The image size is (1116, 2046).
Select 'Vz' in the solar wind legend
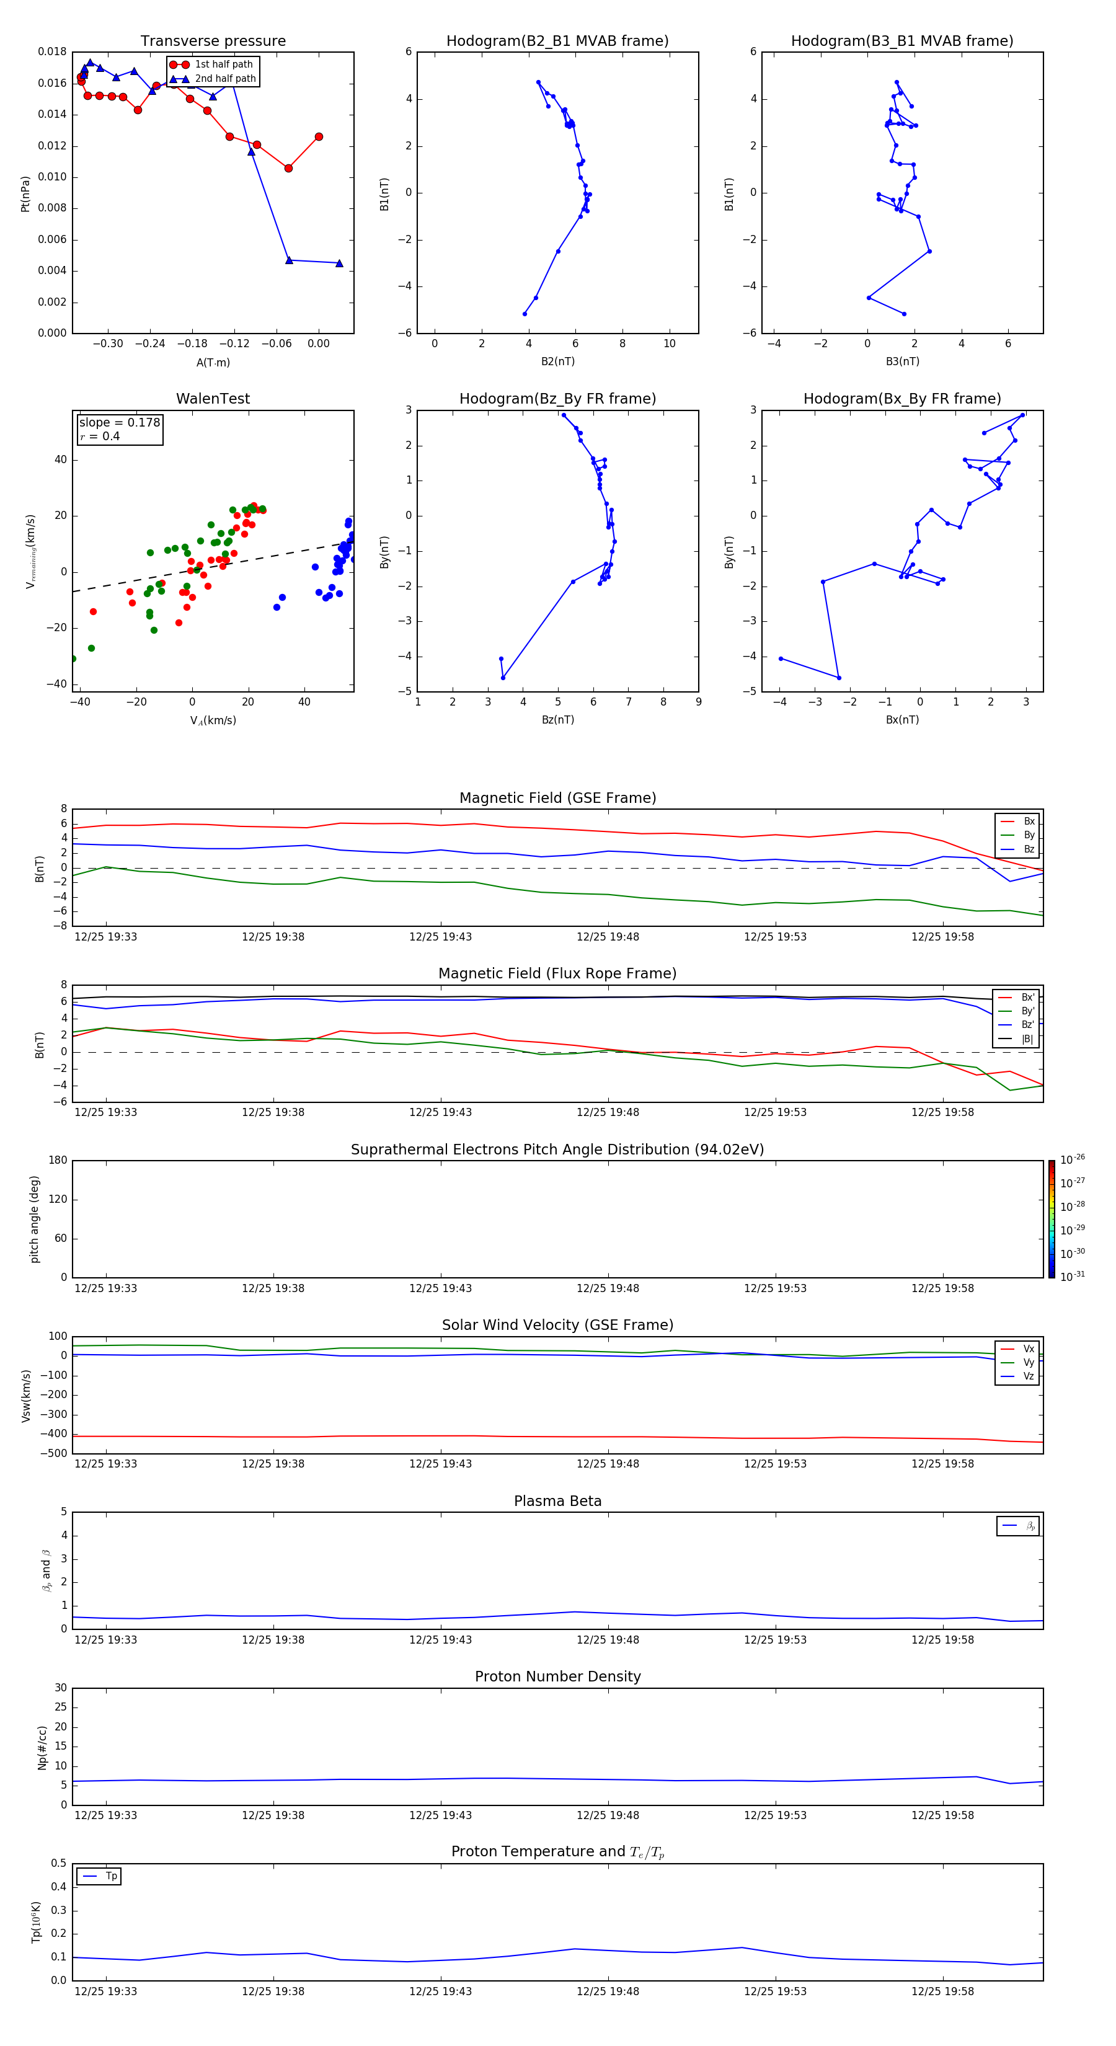[x=1017, y=1376]
